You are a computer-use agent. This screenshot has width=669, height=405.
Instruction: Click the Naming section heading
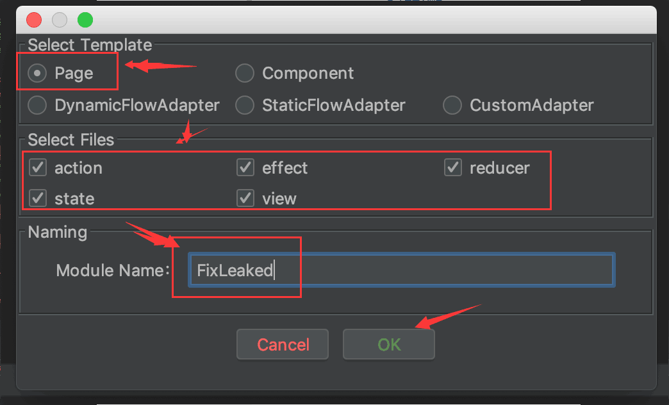[58, 233]
